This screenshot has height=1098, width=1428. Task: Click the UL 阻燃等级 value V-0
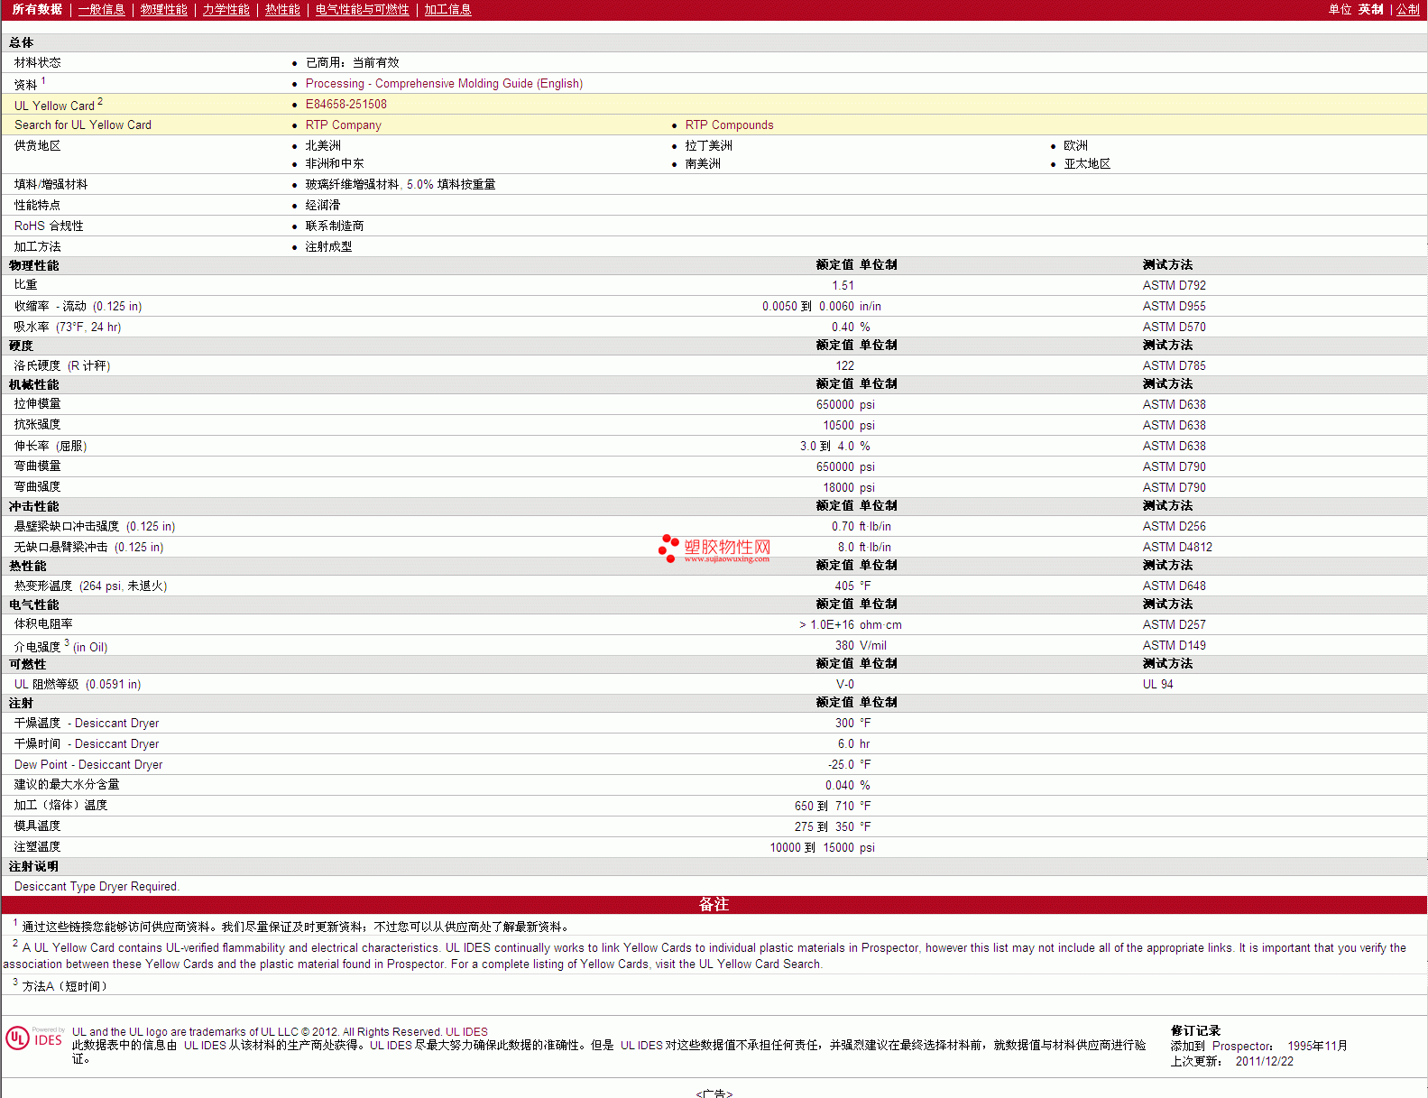click(x=845, y=684)
